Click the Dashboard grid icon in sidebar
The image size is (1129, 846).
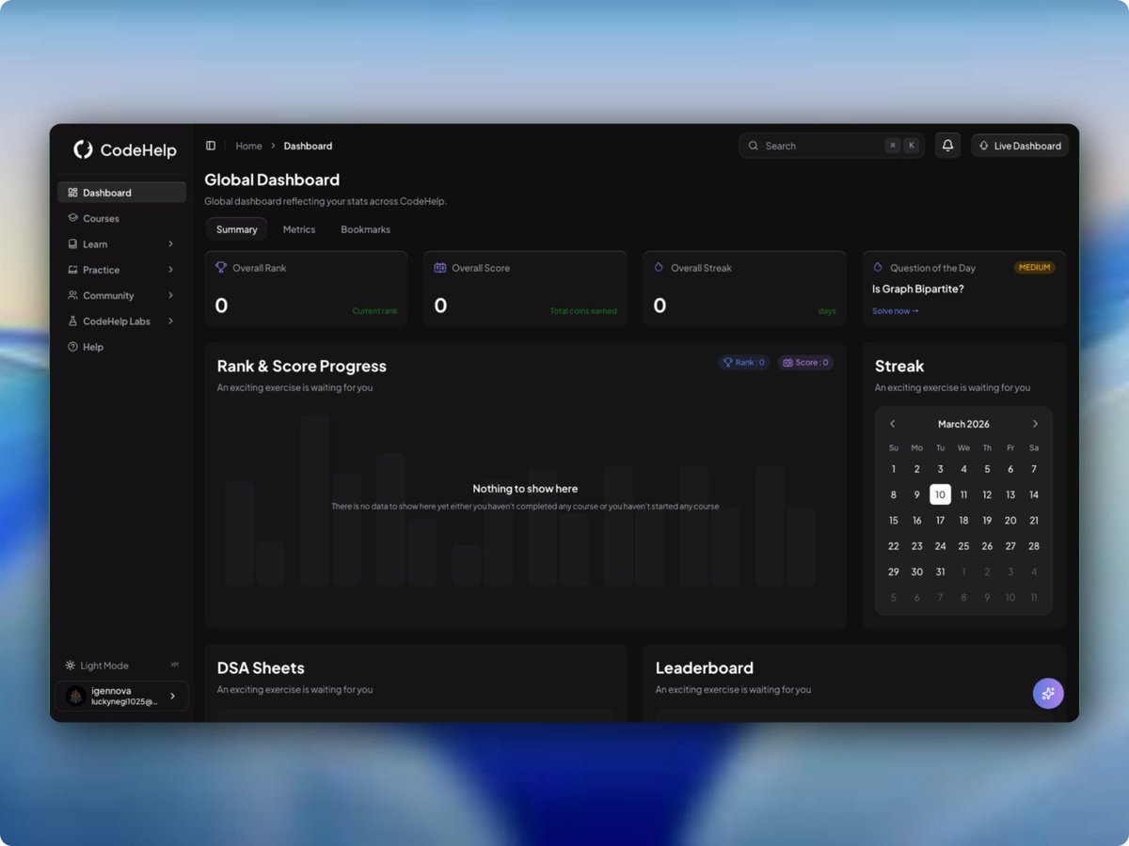[x=72, y=193]
